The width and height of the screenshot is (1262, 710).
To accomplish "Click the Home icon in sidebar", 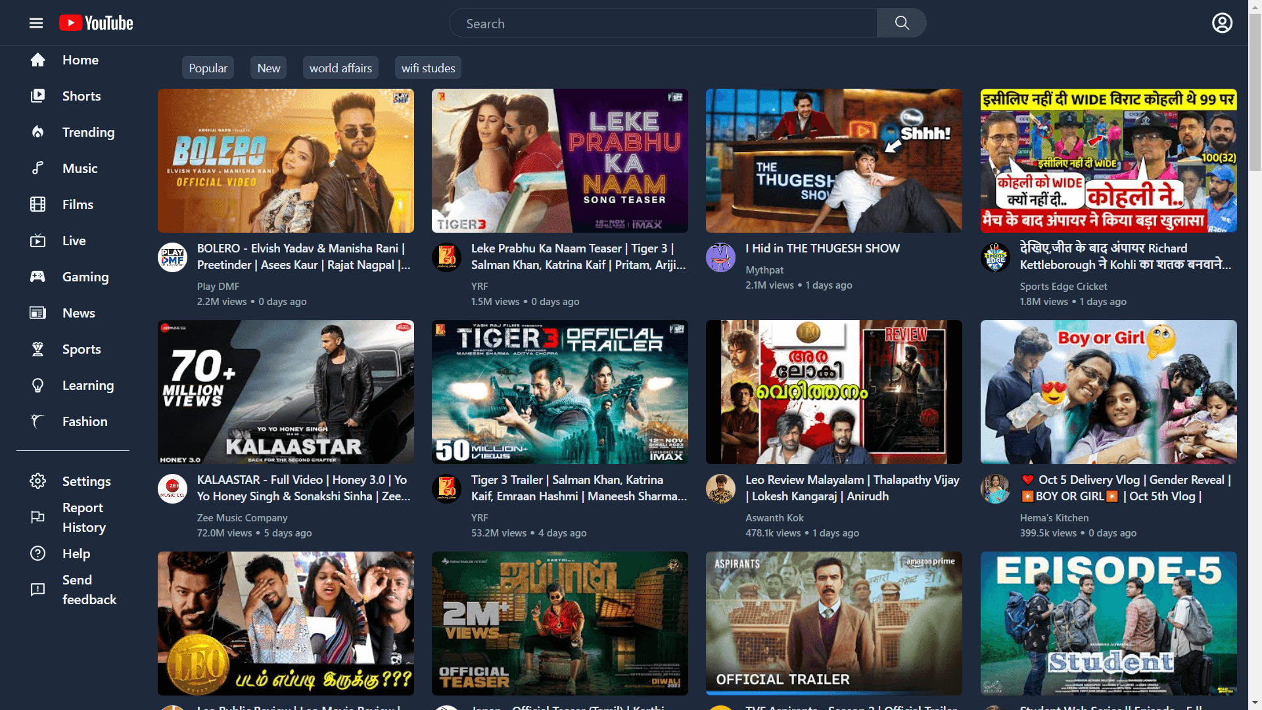I will click(38, 60).
